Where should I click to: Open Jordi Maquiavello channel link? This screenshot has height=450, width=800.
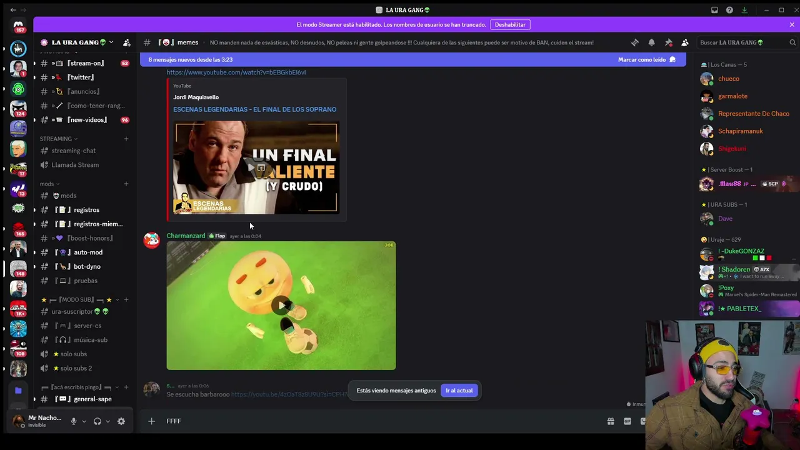[x=196, y=97]
